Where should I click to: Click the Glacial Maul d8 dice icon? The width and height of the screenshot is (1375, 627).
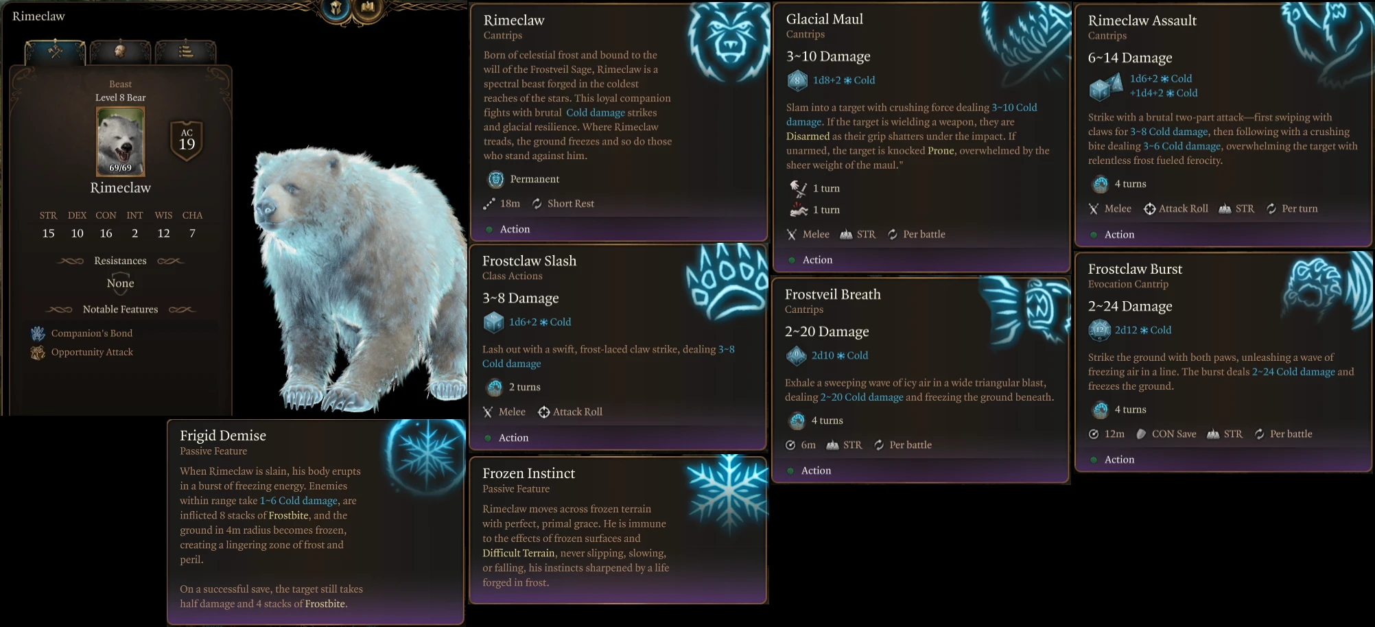797,80
